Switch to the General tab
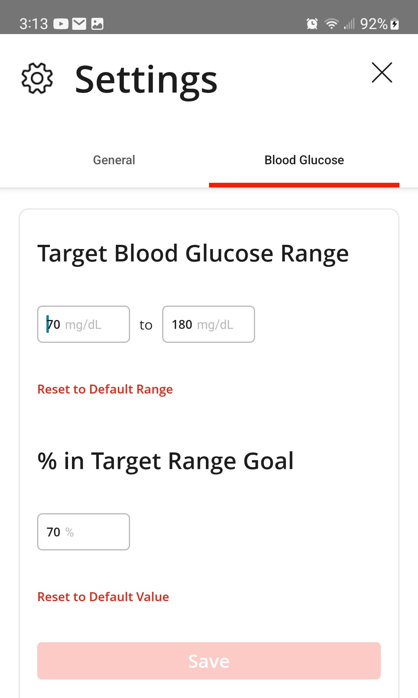 coord(114,160)
